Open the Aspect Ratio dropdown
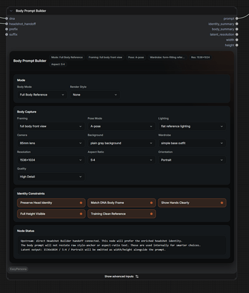Screen dimensions: 249x293 pos(122,160)
